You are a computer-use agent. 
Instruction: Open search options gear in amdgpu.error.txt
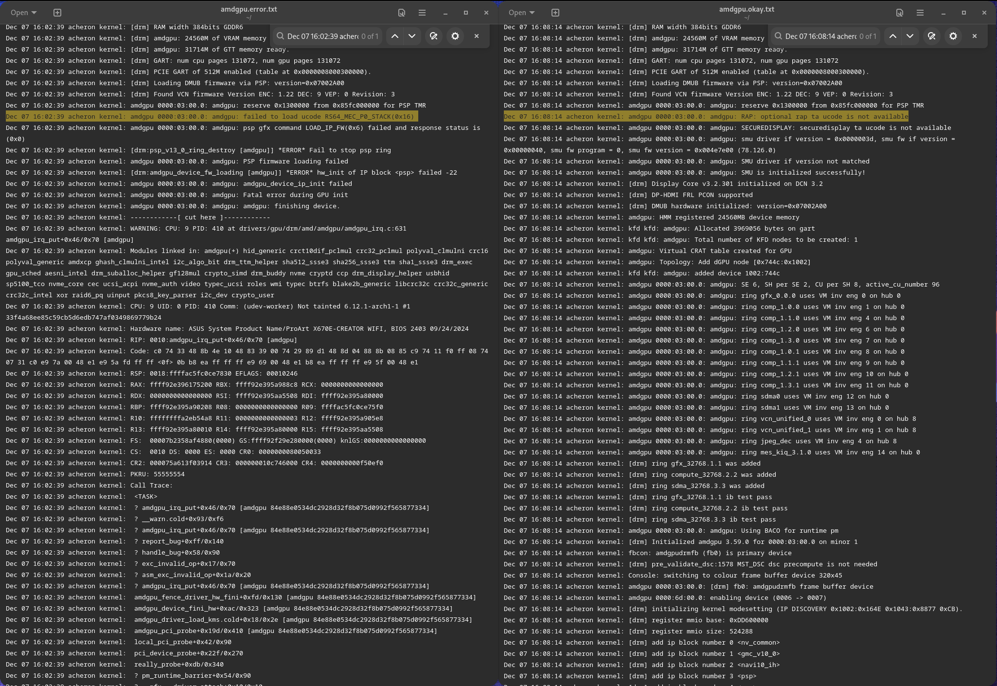455,36
